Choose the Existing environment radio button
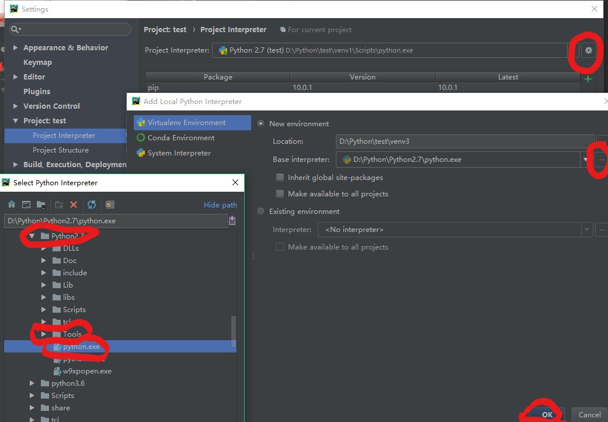 point(261,212)
